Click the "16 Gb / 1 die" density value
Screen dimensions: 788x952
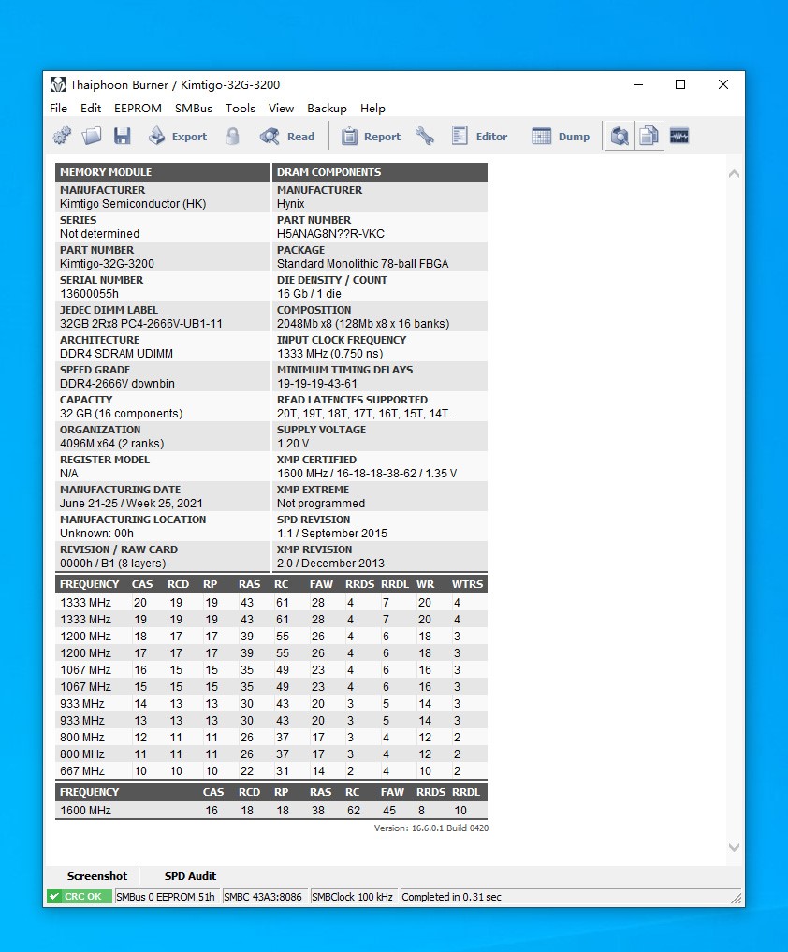point(310,294)
